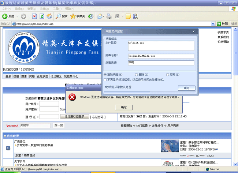This screenshot has width=238, height=173.
Task: Go to the Home page icon
Action: pos(49,16)
